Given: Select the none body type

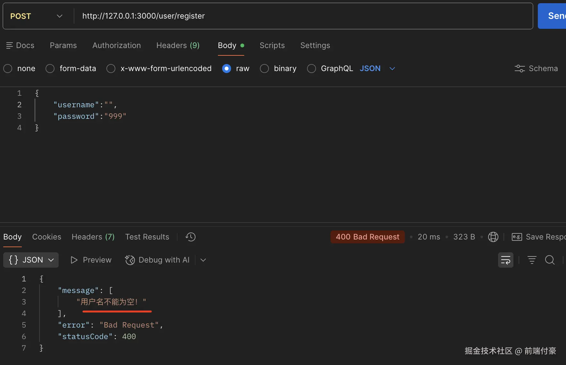Looking at the screenshot, I should (x=8, y=69).
